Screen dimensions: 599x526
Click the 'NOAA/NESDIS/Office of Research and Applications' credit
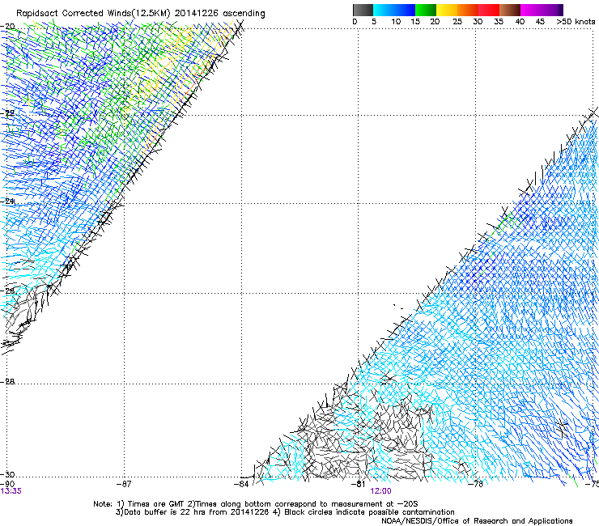coord(477,521)
